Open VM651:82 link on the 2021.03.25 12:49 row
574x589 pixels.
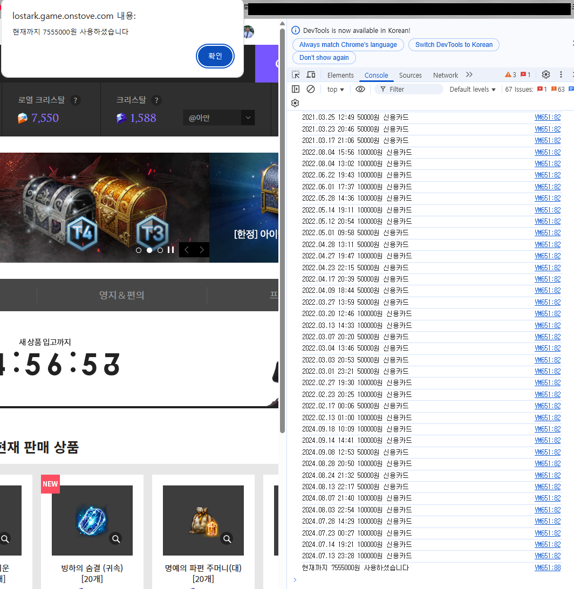pyautogui.click(x=548, y=117)
